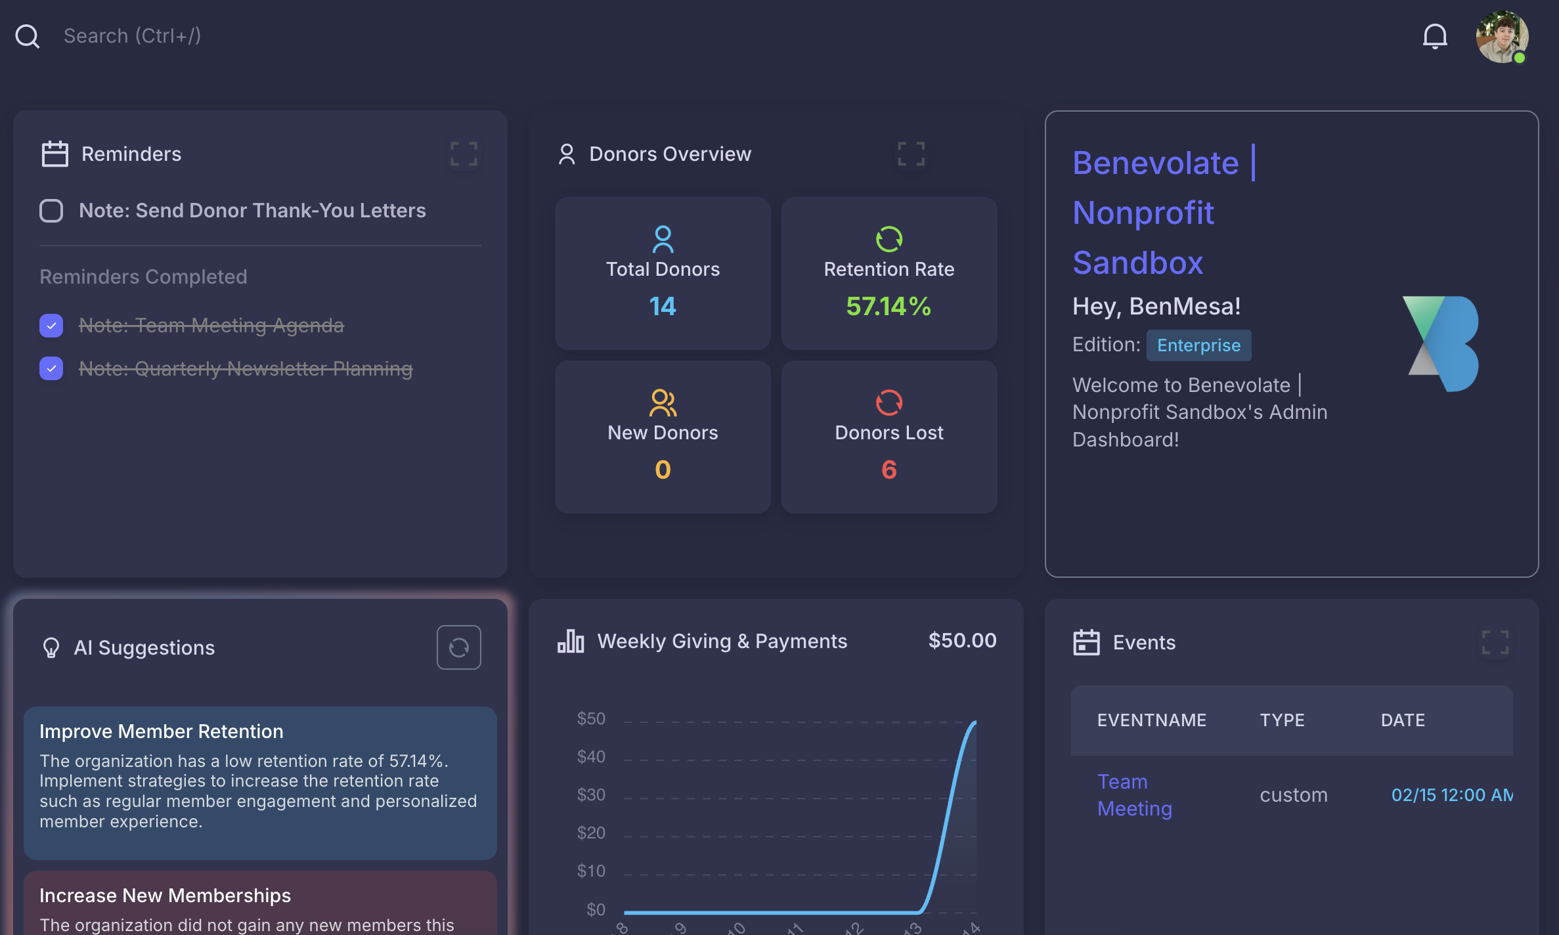Click the Donors Overview person icon
The image size is (1559, 935).
point(566,154)
